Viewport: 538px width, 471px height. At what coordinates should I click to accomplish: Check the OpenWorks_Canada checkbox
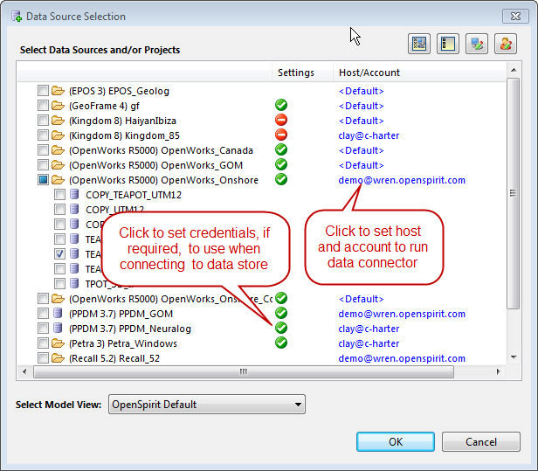tap(43, 150)
